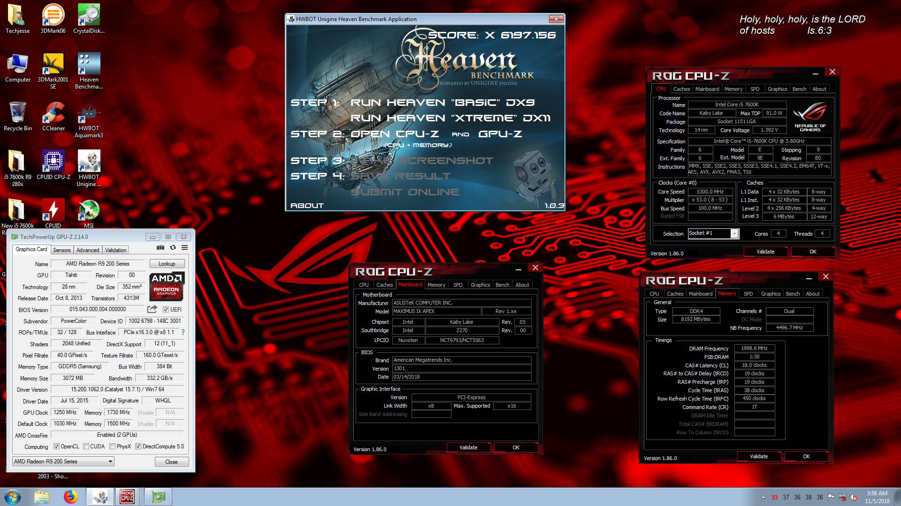Launch 3DMark06 from the desktop
The height and width of the screenshot is (506, 901).
(x=53, y=19)
